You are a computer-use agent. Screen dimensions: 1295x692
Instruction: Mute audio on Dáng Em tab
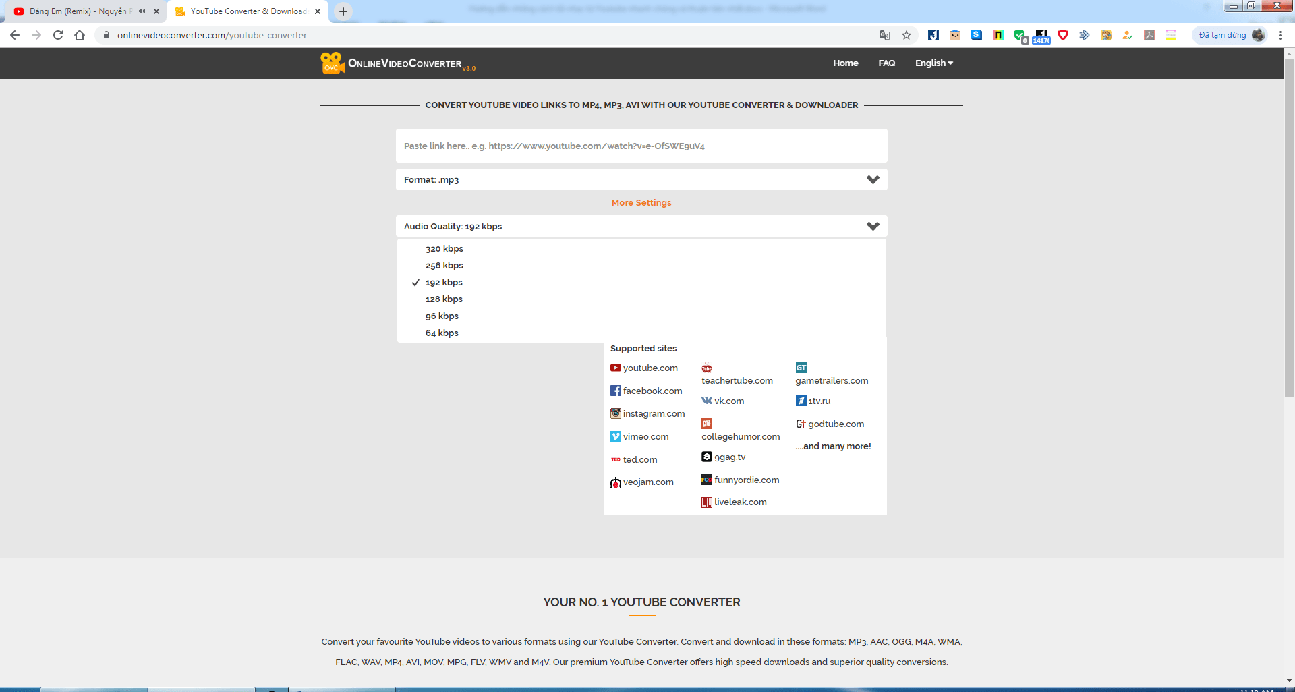[142, 11]
